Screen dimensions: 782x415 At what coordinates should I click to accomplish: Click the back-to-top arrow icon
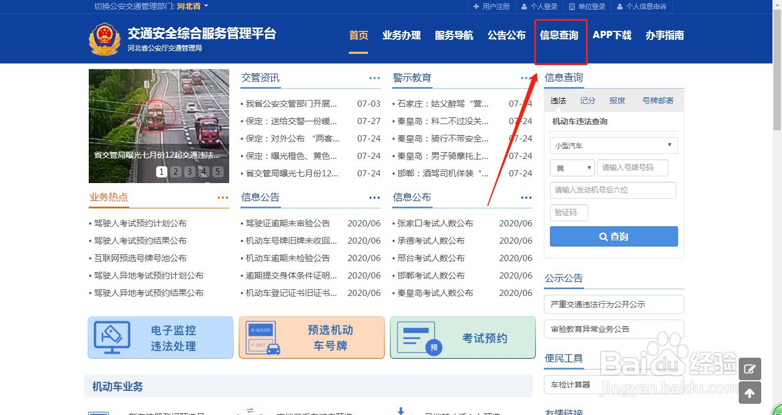pyautogui.click(x=750, y=393)
